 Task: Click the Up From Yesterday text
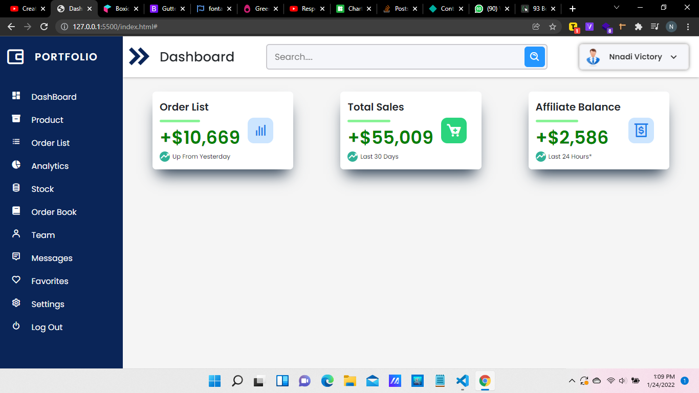click(x=201, y=157)
